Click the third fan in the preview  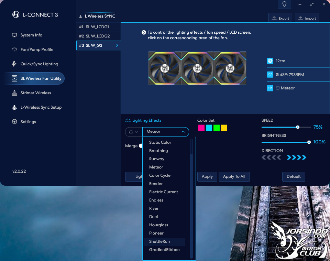230,68
